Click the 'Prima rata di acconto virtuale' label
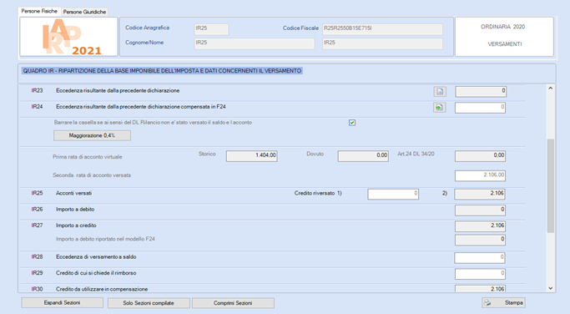Image resolution: width=570 pixels, height=314 pixels. pyautogui.click(x=88, y=157)
